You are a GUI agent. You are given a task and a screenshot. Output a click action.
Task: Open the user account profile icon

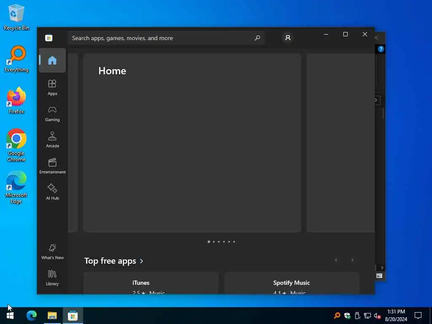pos(288,38)
